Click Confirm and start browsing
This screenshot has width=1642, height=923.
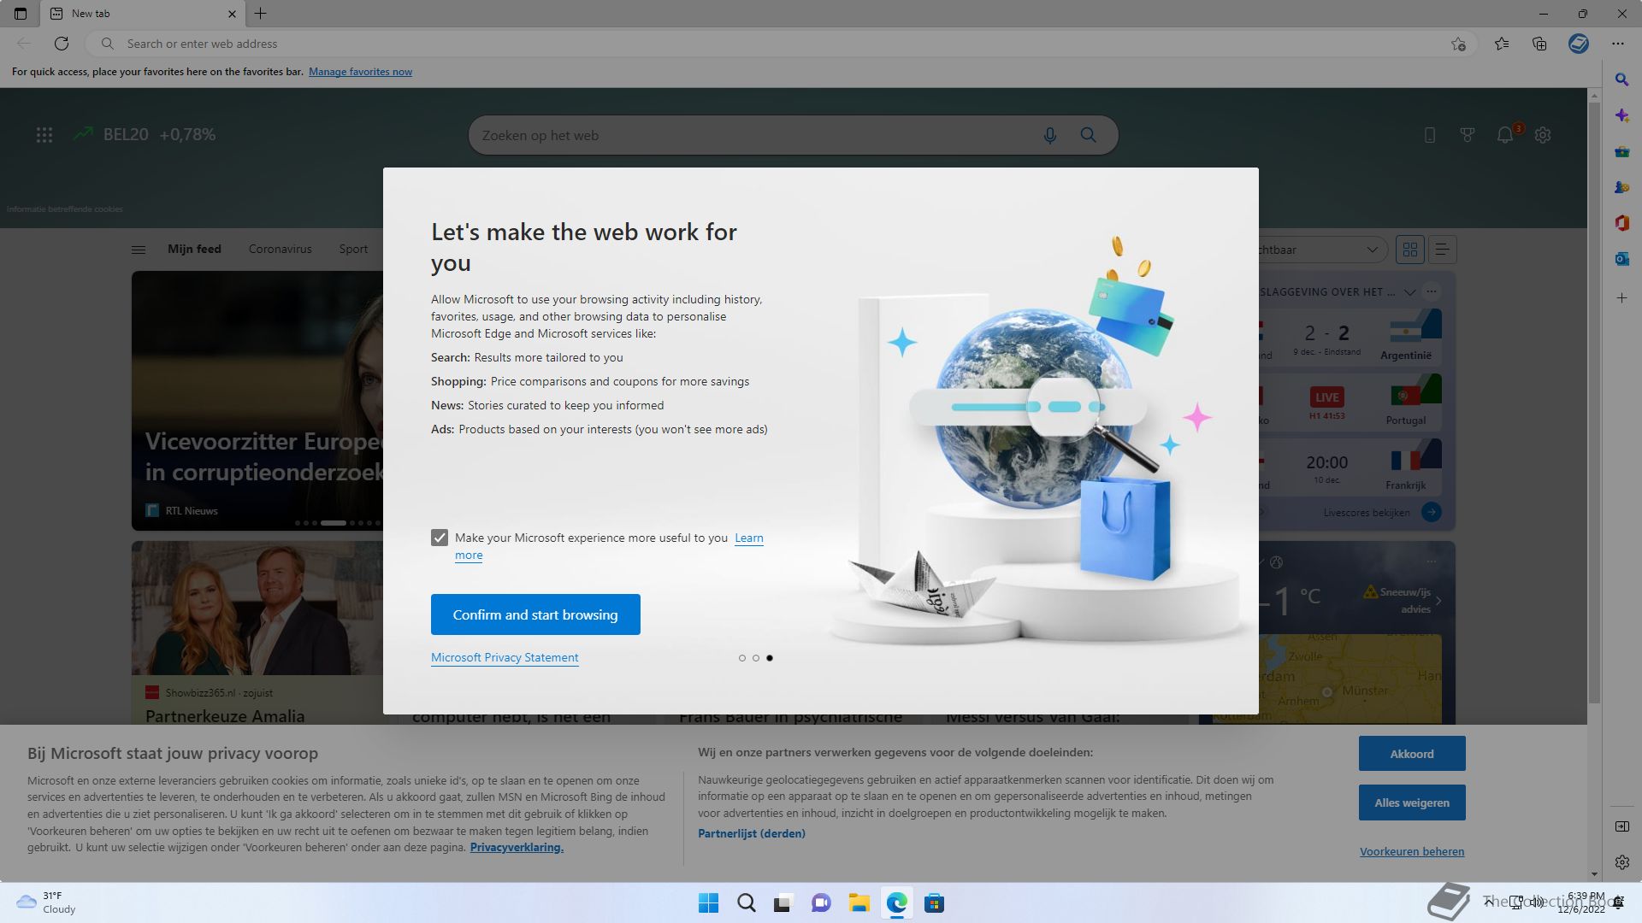[x=535, y=614]
